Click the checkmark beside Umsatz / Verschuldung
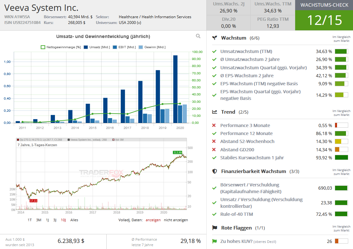Viewport: 353px width, 249px height. 214,203
